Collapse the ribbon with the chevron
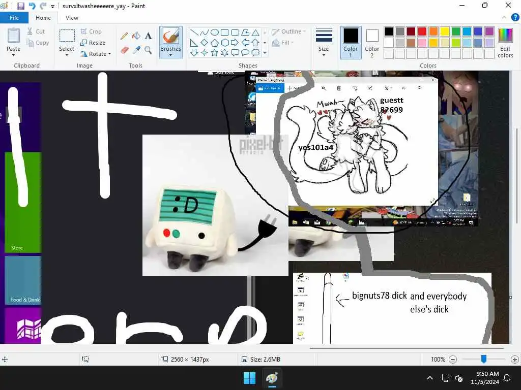The width and height of the screenshot is (521, 390). [504, 18]
